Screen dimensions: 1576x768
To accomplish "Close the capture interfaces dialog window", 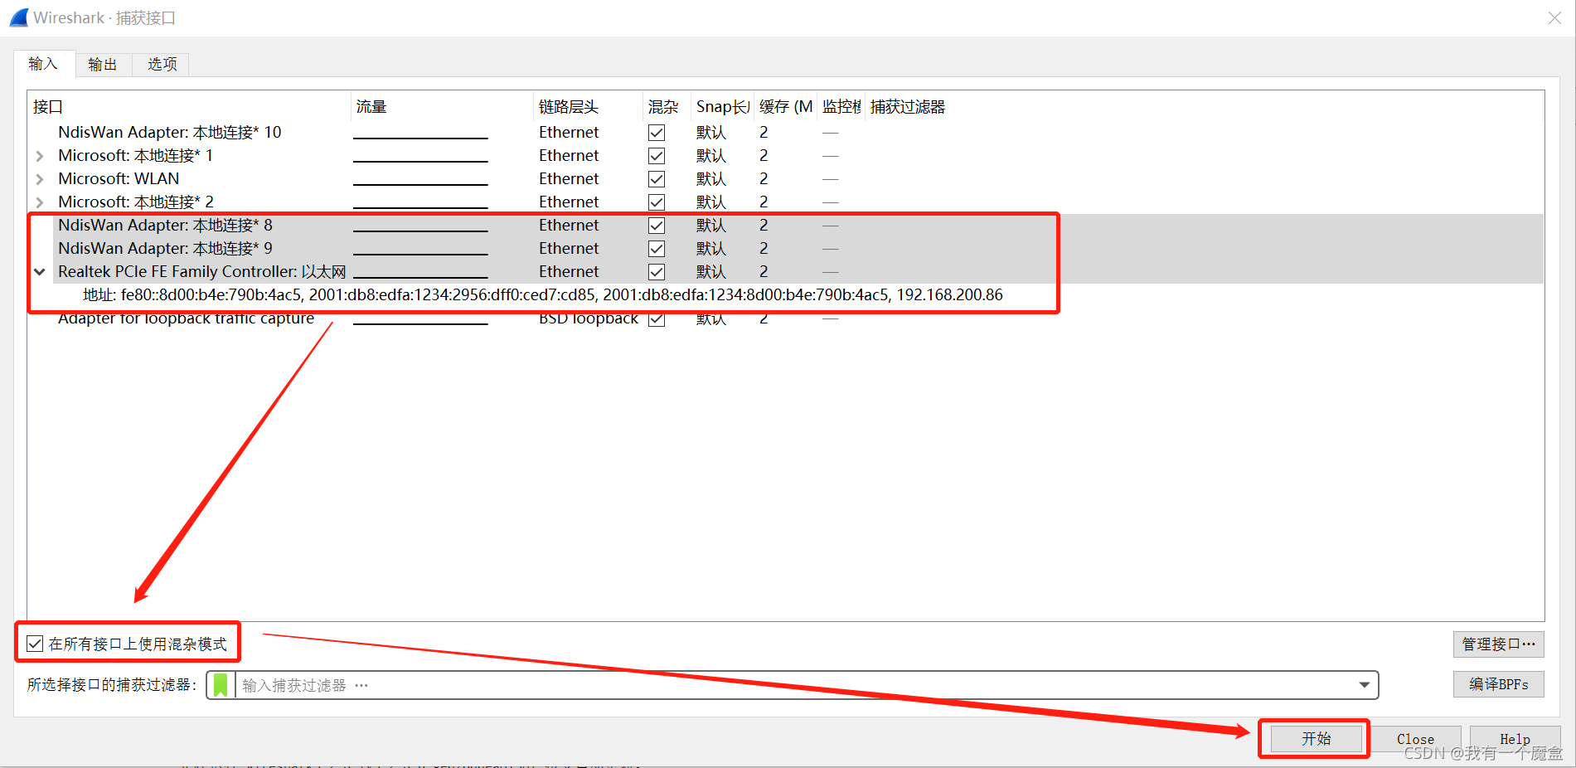I will (1554, 18).
